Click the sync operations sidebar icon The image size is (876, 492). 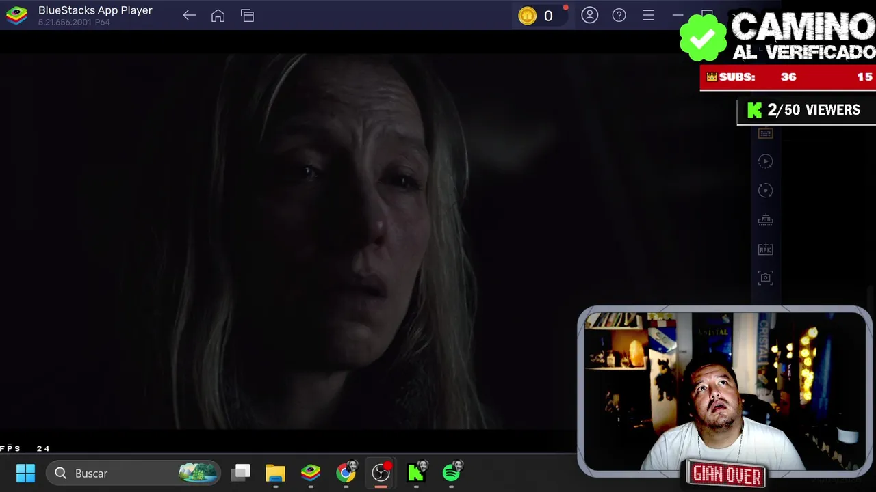click(765, 191)
